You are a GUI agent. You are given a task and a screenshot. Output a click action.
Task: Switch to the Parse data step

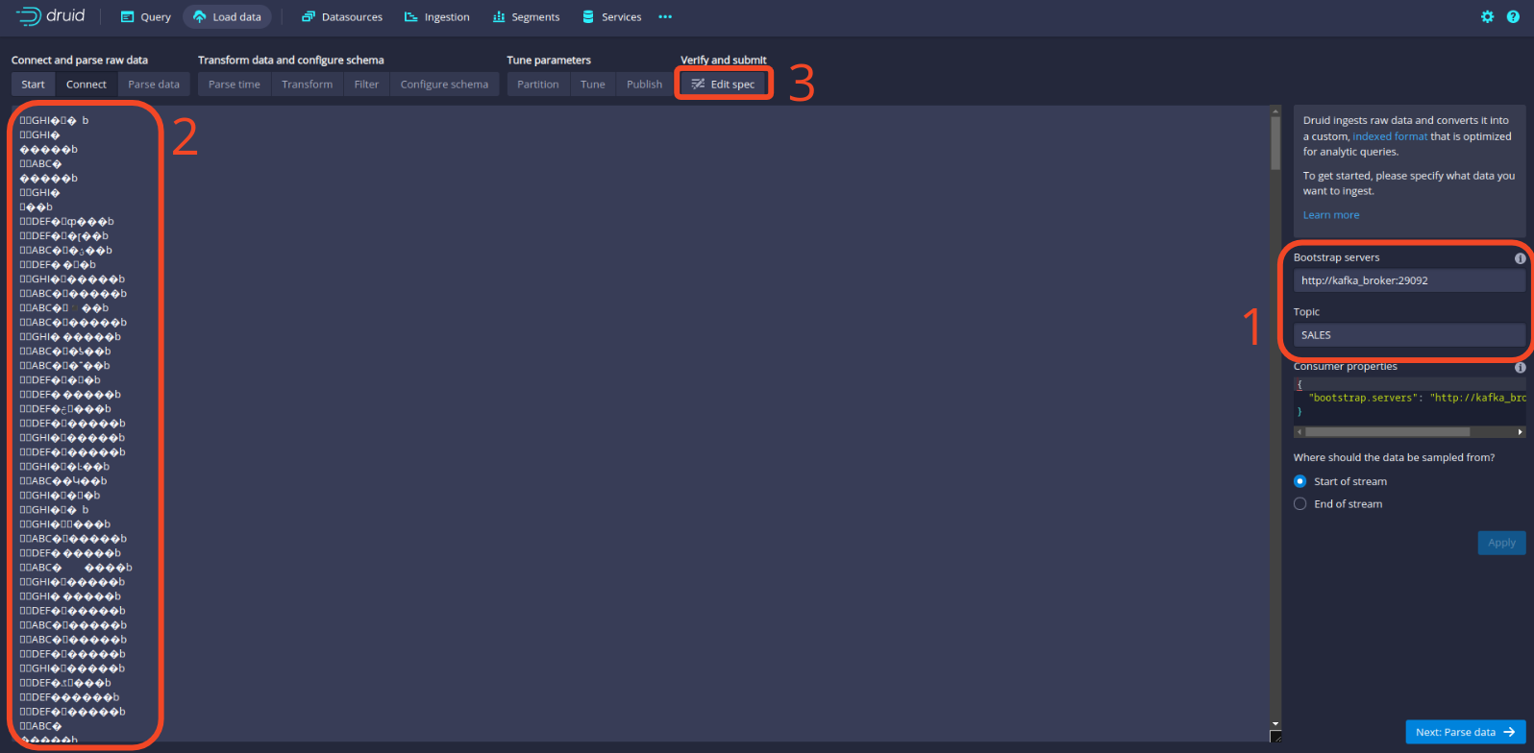pyautogui.click(x=154, y=85)
